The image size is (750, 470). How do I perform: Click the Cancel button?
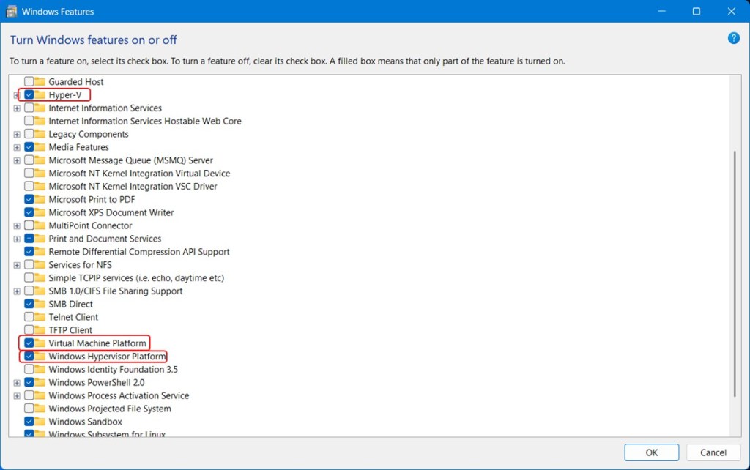click(713, 452)
